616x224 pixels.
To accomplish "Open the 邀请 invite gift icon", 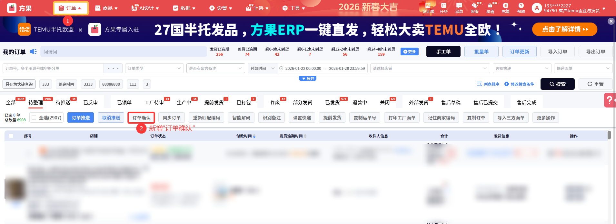I will click(490, 8).
